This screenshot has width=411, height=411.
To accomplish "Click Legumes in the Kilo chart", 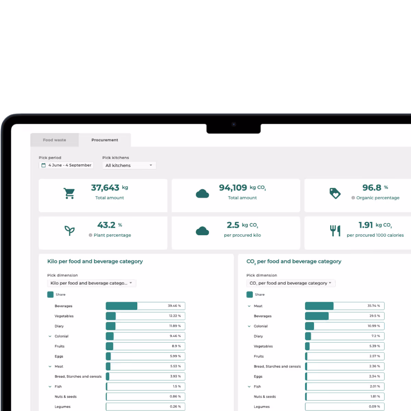I will click(63, 407).
